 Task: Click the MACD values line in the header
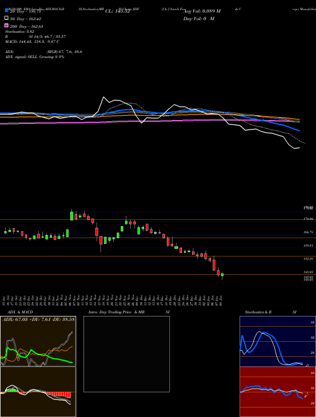pyautogui.click(x=32, y=42)
